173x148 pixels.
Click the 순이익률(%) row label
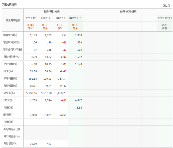[10, 64]
